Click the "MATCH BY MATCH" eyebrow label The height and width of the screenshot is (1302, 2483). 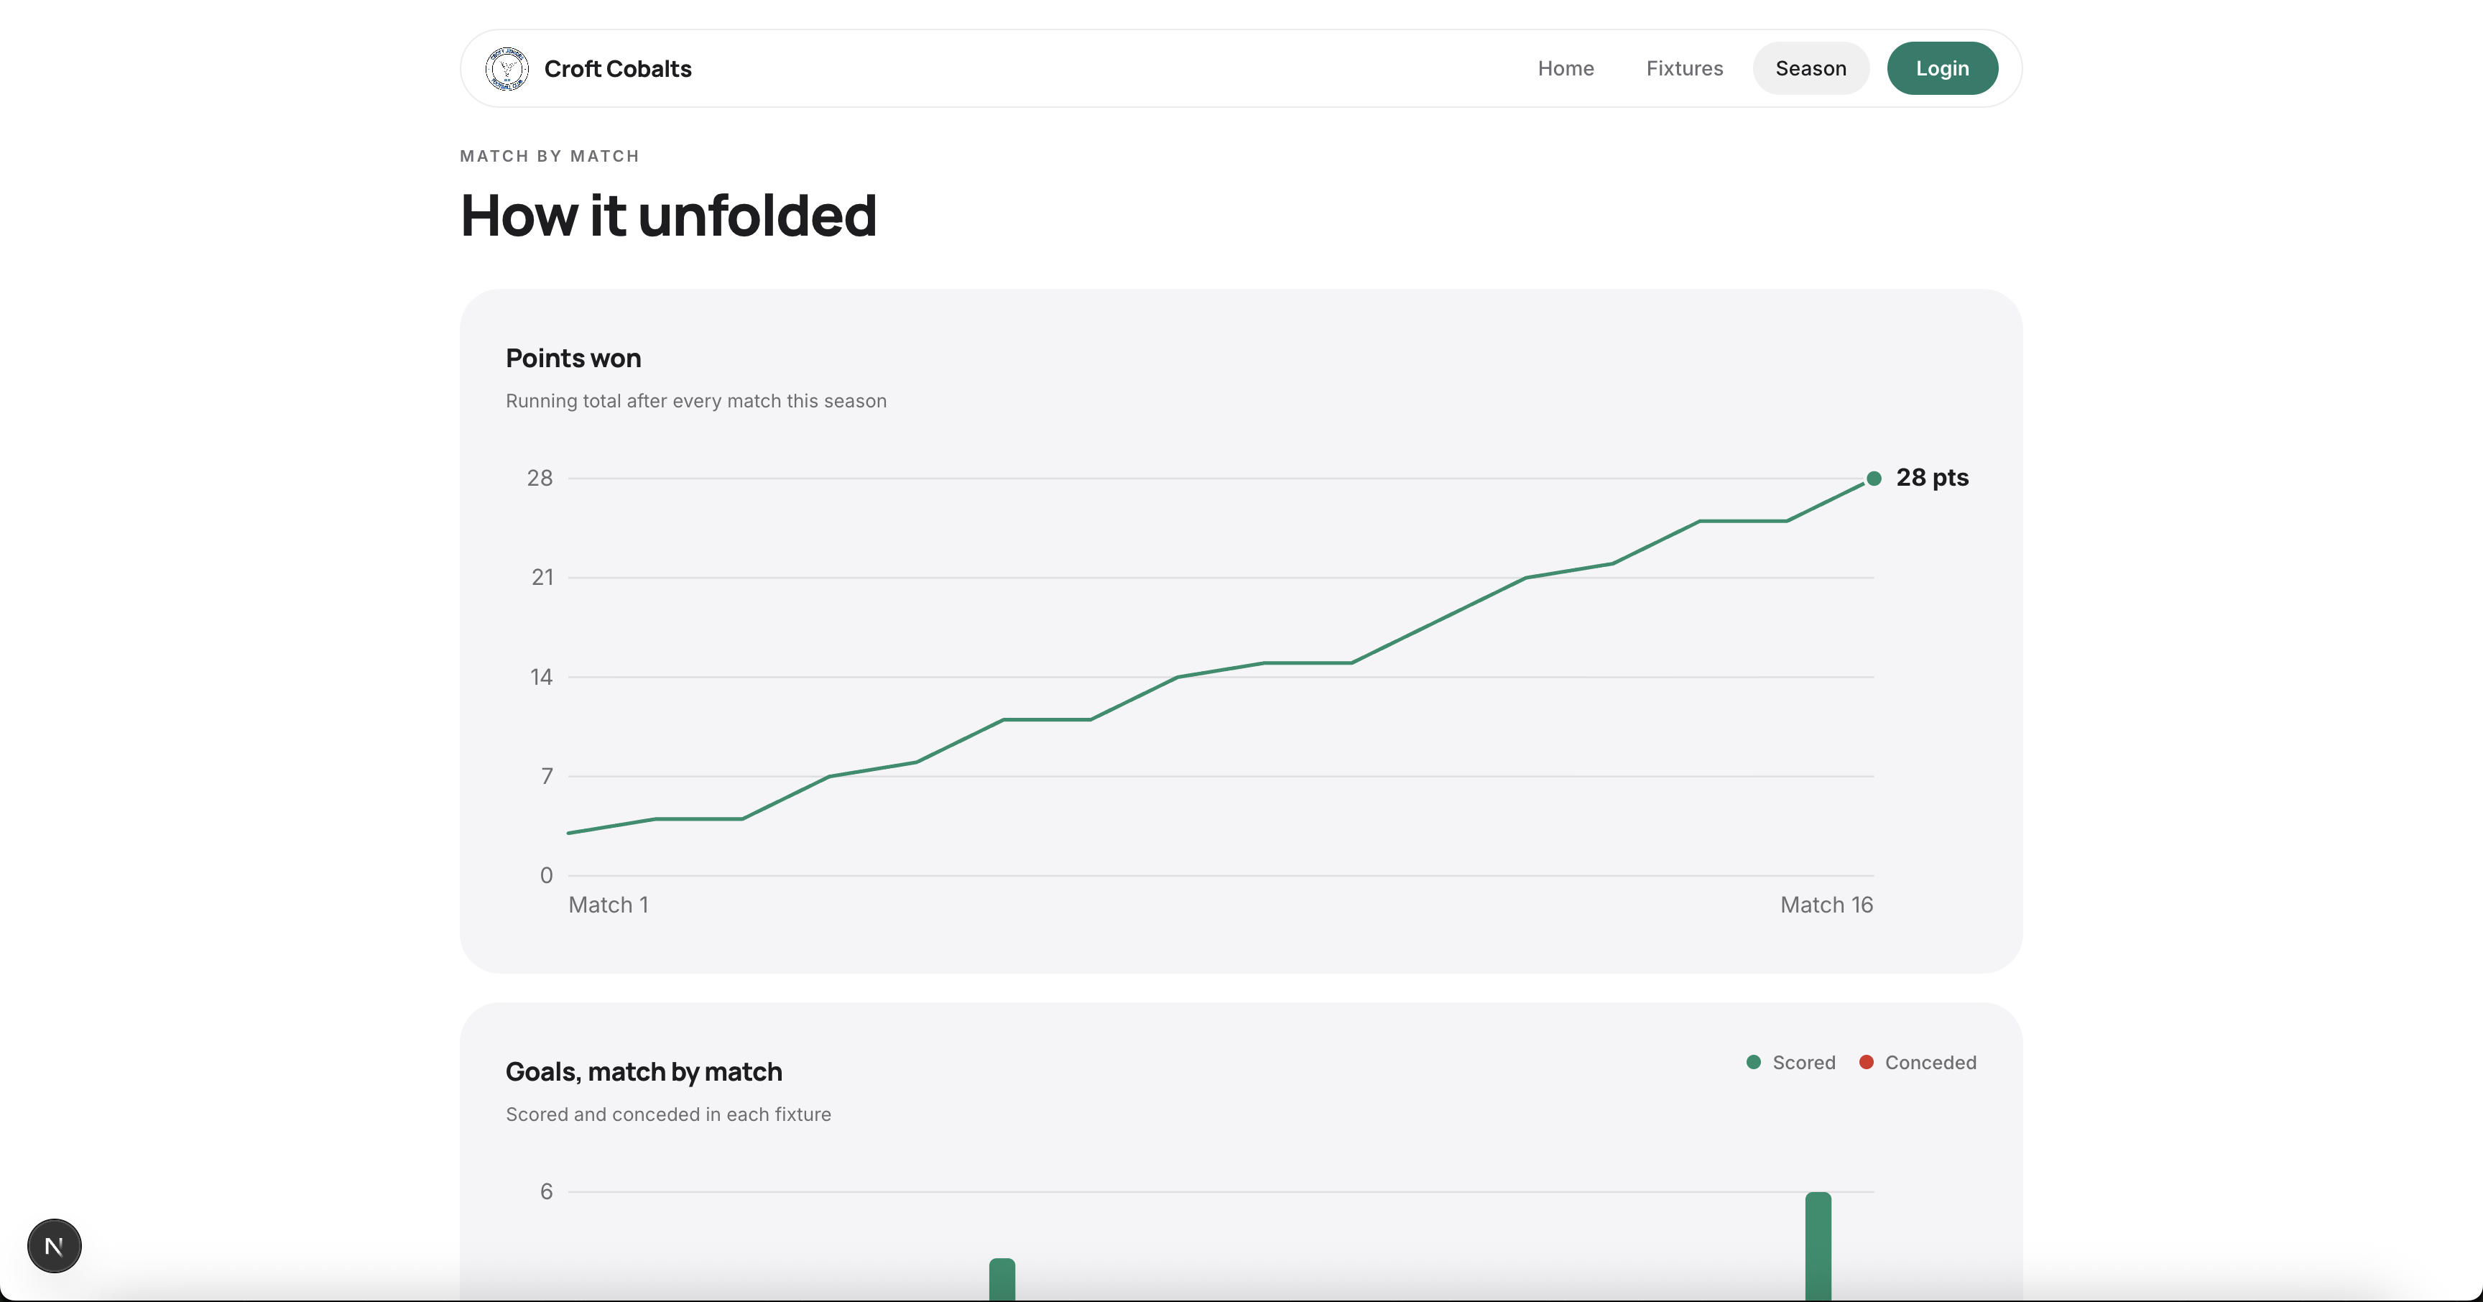550,156
